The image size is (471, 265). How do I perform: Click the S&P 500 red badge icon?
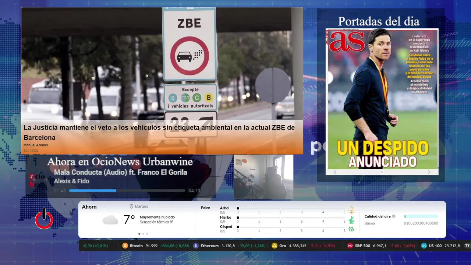[350, 246]
